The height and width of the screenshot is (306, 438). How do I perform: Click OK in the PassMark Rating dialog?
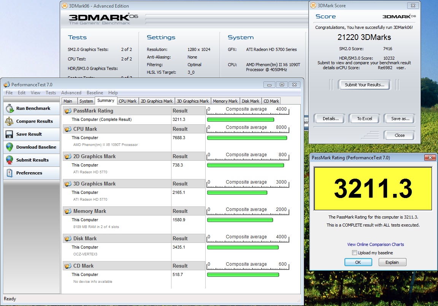coord(358,262)
